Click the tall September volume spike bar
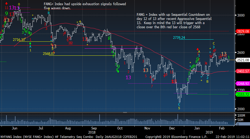Viewport: 250px width, 139px height. pyautogui.click(x=100, y=120)
